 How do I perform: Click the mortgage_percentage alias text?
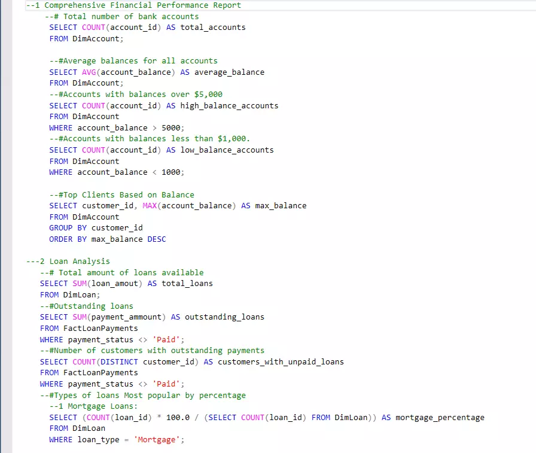[x=441, y=417]
